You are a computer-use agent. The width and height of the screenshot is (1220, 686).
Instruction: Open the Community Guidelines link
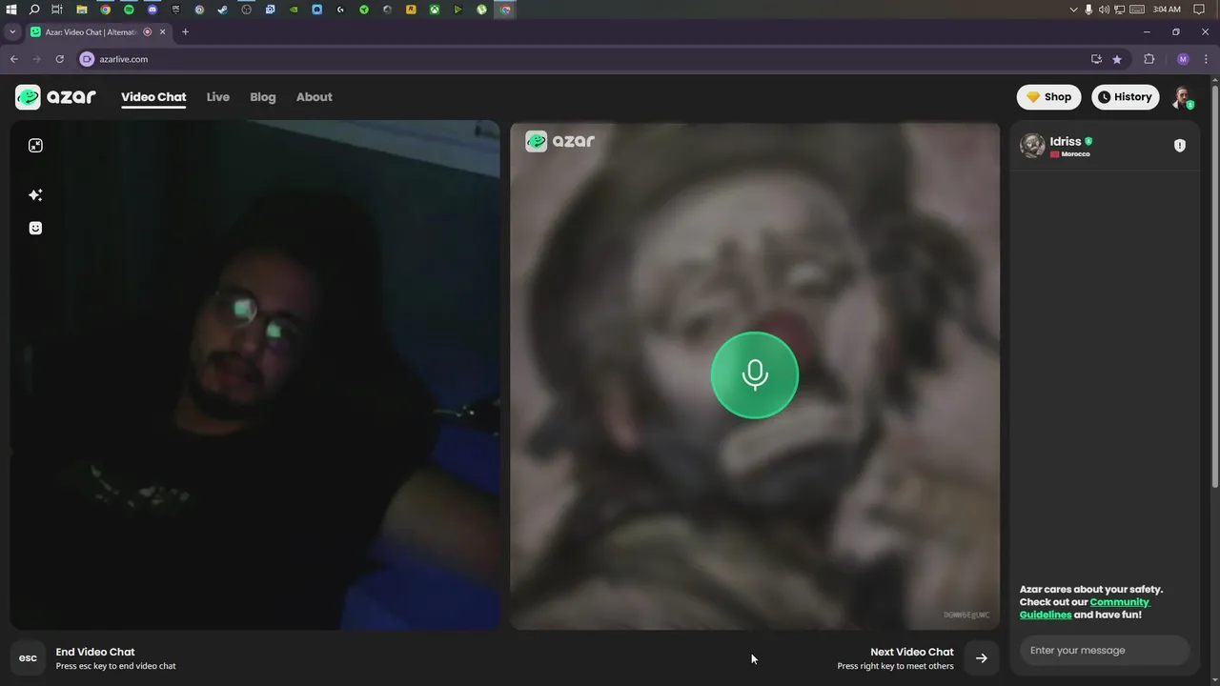click(x=1085, y=608)
